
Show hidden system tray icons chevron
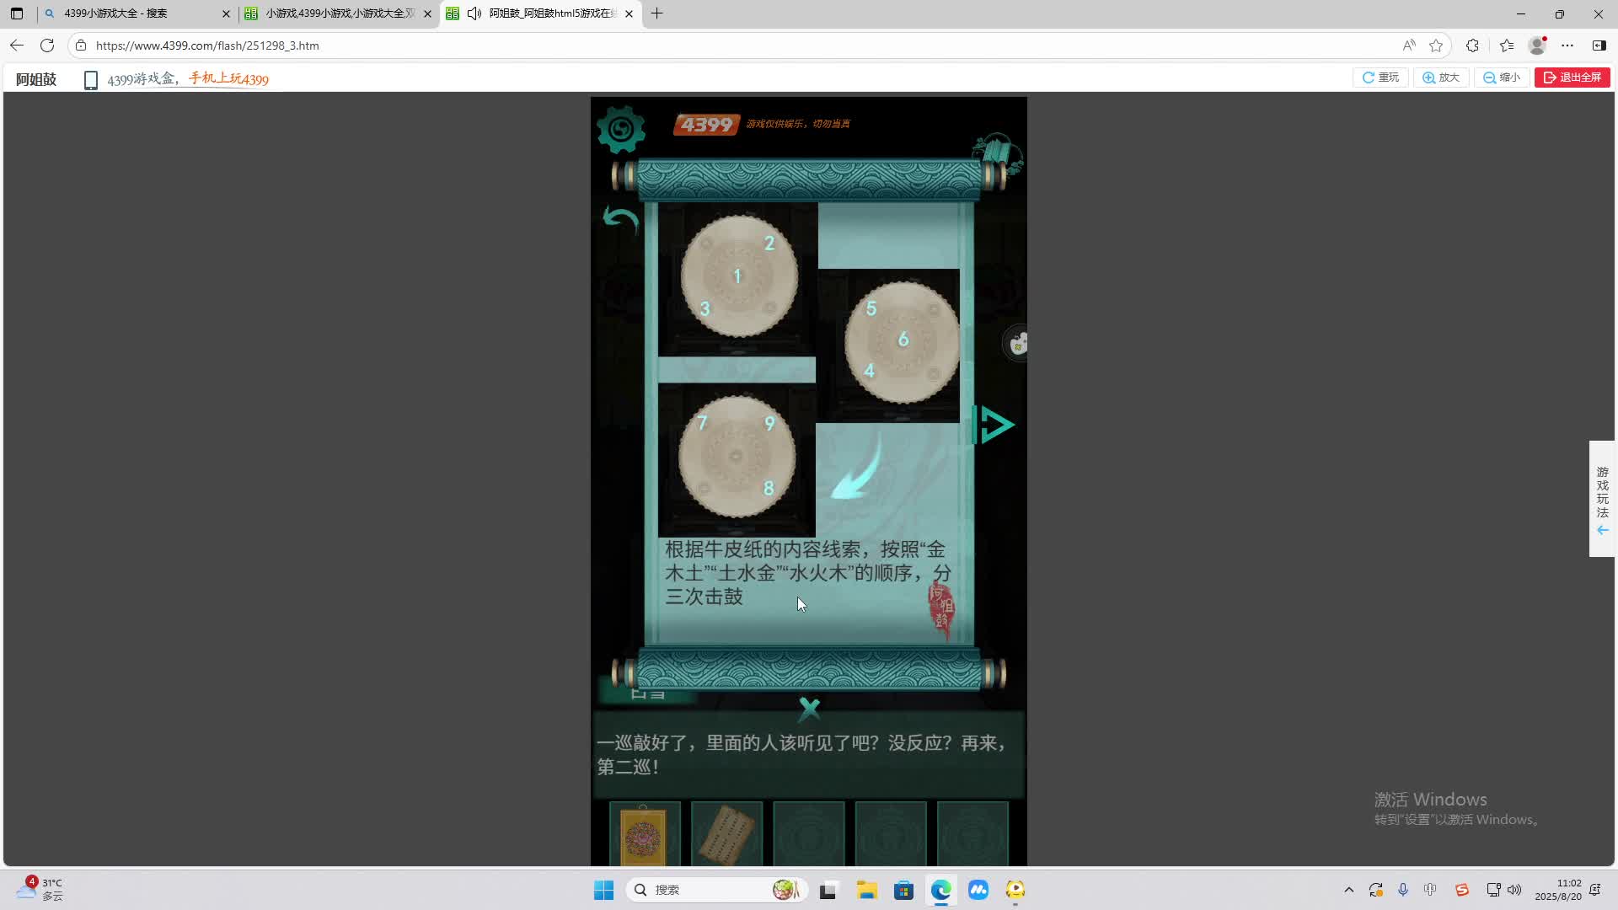click(1348, 890)
